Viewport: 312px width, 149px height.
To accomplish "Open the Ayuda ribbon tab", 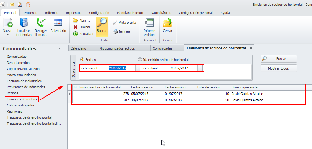I will (225, 13).
